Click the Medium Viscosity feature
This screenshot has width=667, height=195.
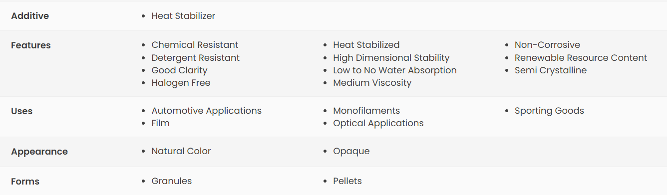tap(372, 83)
